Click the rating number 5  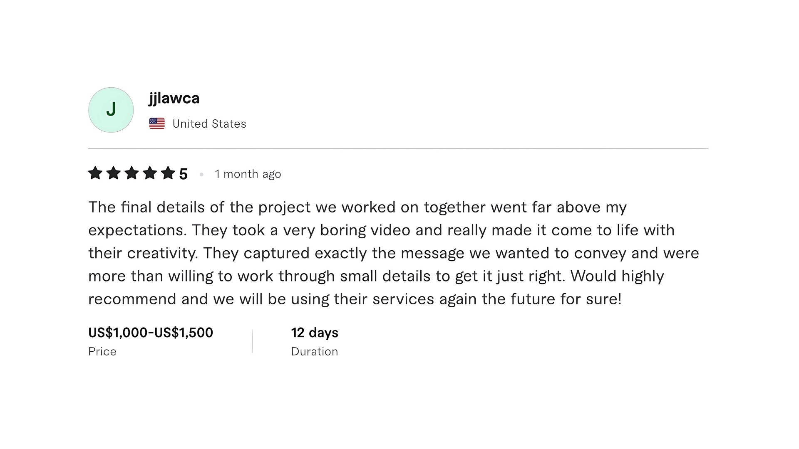point(183,174)
